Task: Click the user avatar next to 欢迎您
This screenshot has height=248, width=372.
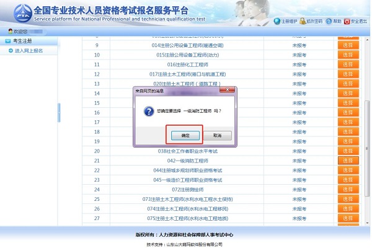Action: 11,32
